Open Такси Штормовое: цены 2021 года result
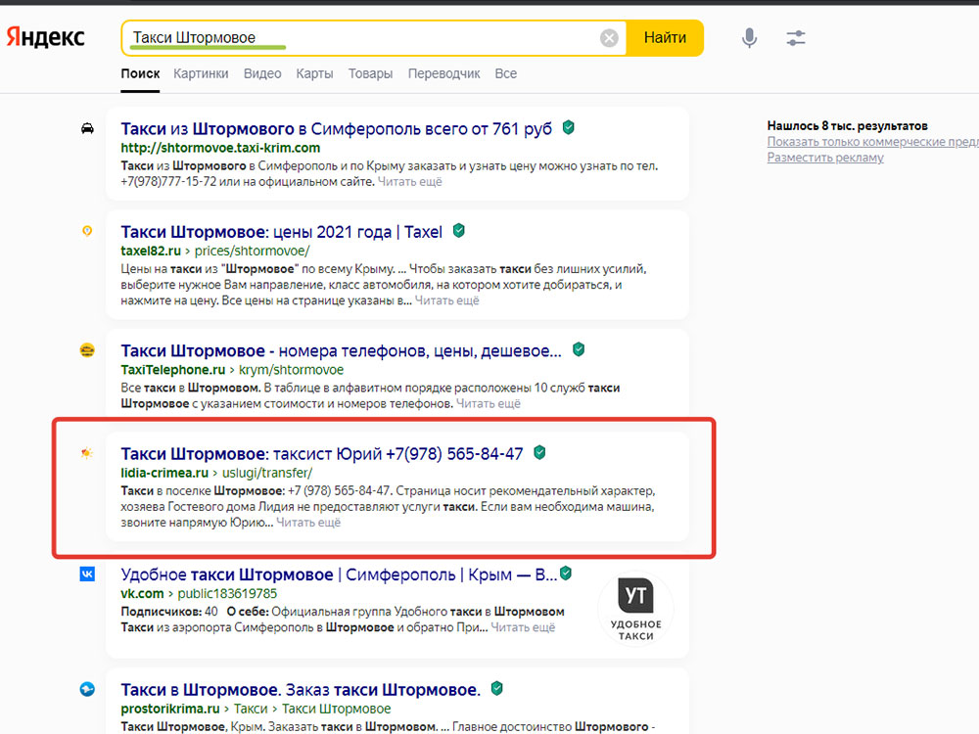Image resolution: width=979 pixels, height=734 pixels. (x=282, y=232)
